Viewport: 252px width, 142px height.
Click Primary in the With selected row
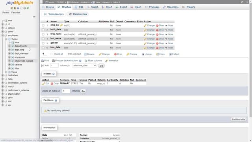132,54
